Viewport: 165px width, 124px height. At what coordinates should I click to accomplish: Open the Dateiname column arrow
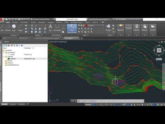point(33,48)
